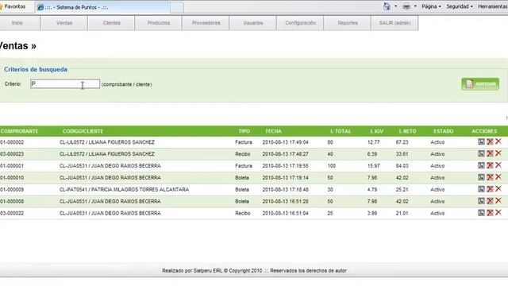Open the Seguridad dropdown menu
This screenshot has width=508, height=286.
pyautogui.click(x=460, y=6)
